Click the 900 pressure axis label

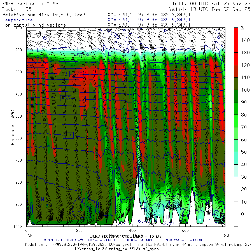[18, 204]
